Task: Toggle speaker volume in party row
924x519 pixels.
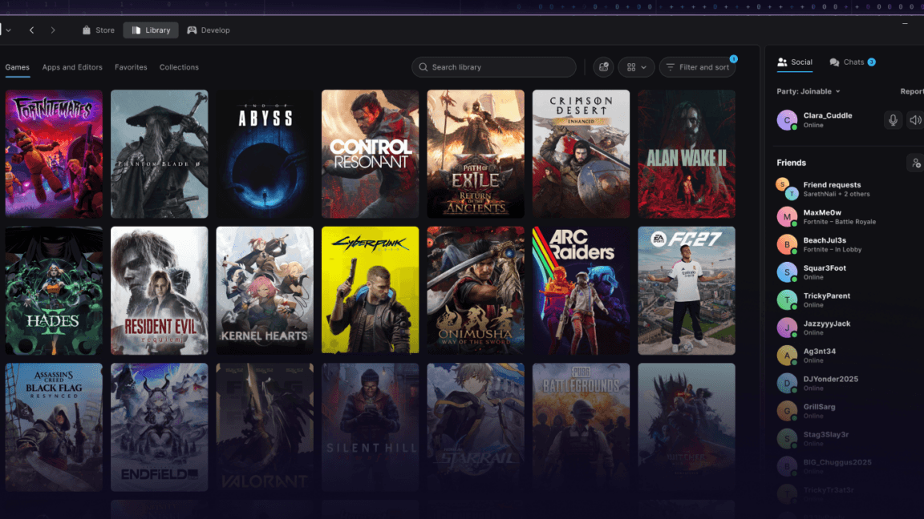Action: click(914, 120)
